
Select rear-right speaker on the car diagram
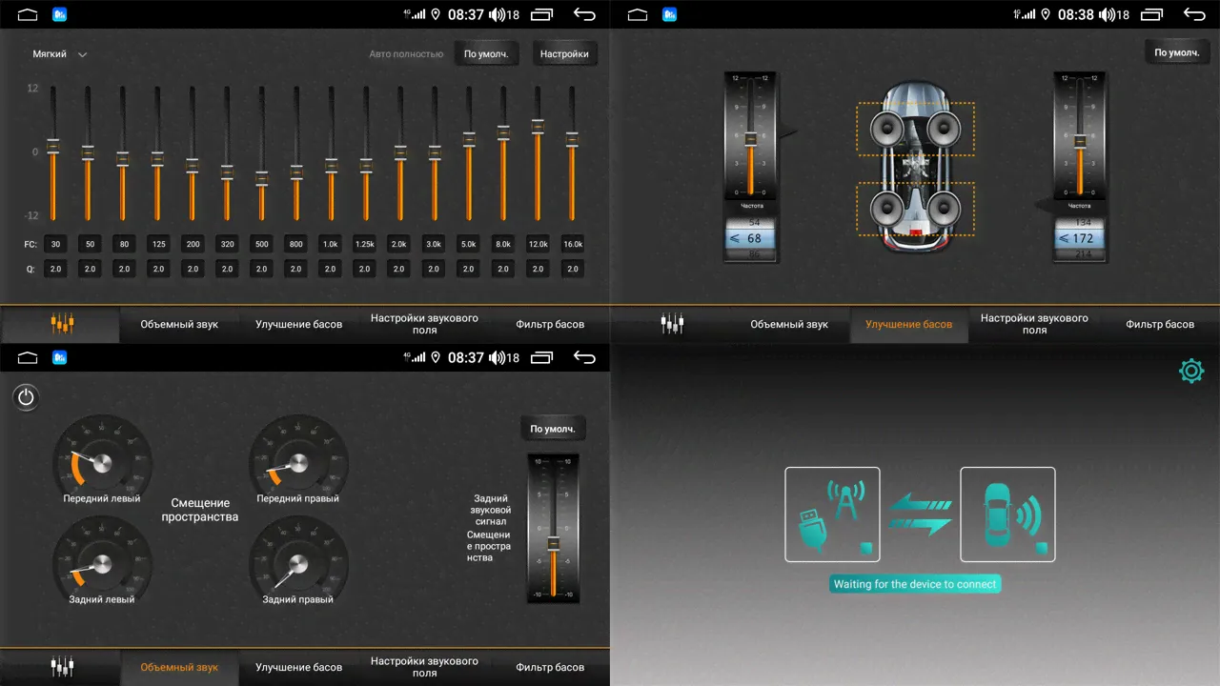pyautogui.click(x=945, y=208)
